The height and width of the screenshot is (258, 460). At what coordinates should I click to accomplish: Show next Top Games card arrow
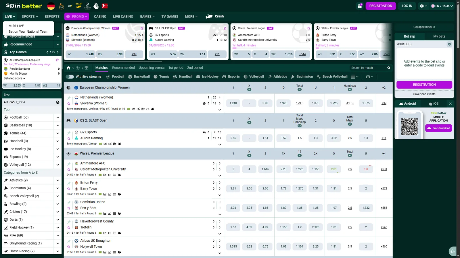(58, 52)
